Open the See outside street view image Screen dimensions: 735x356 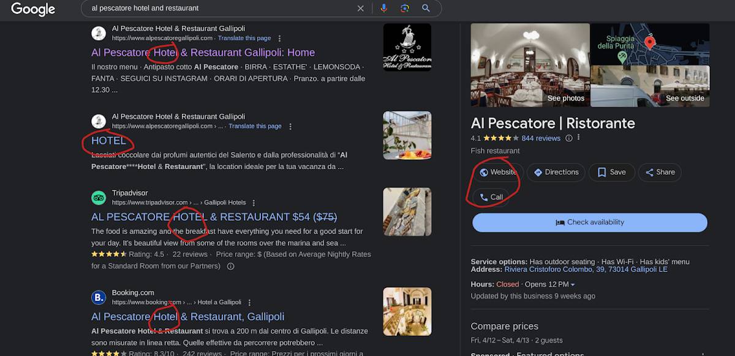650,86
